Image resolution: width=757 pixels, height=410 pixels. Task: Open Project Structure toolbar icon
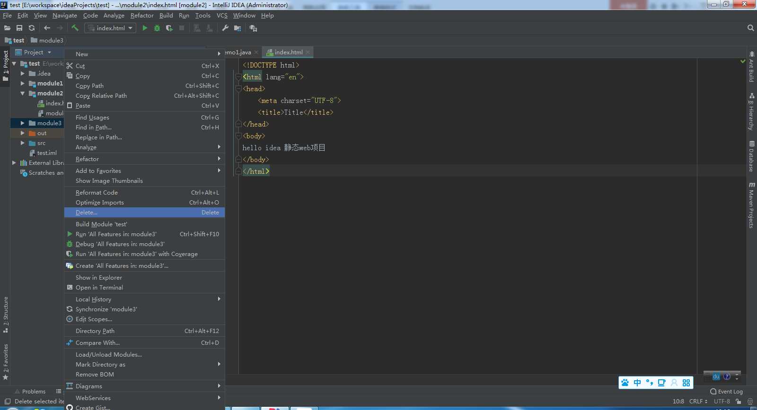click(238, 28)
